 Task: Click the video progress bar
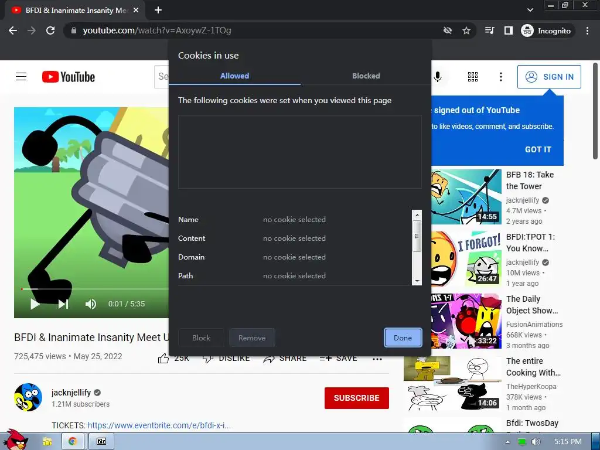[x=94, y=289]
